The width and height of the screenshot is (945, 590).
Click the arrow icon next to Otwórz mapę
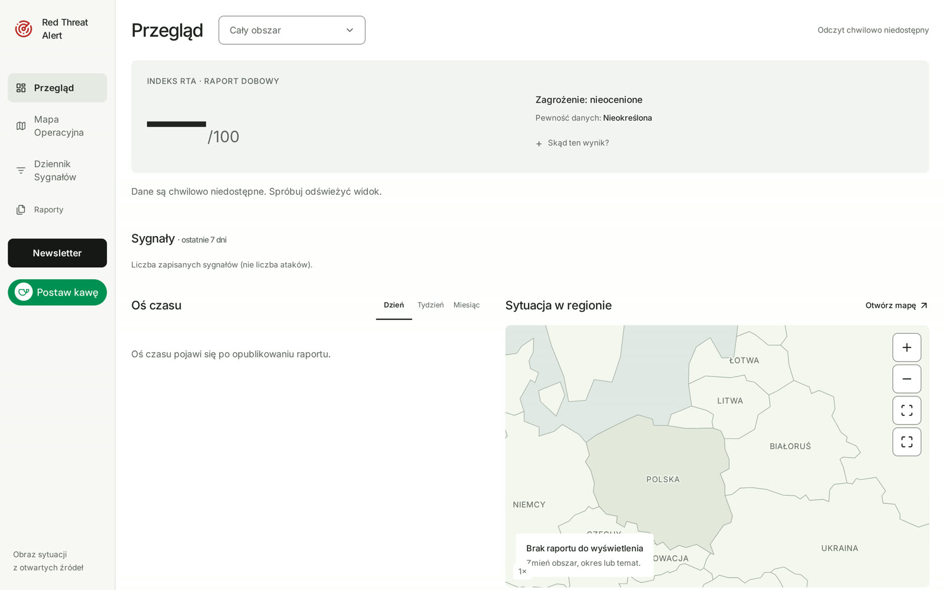point(924,306)
